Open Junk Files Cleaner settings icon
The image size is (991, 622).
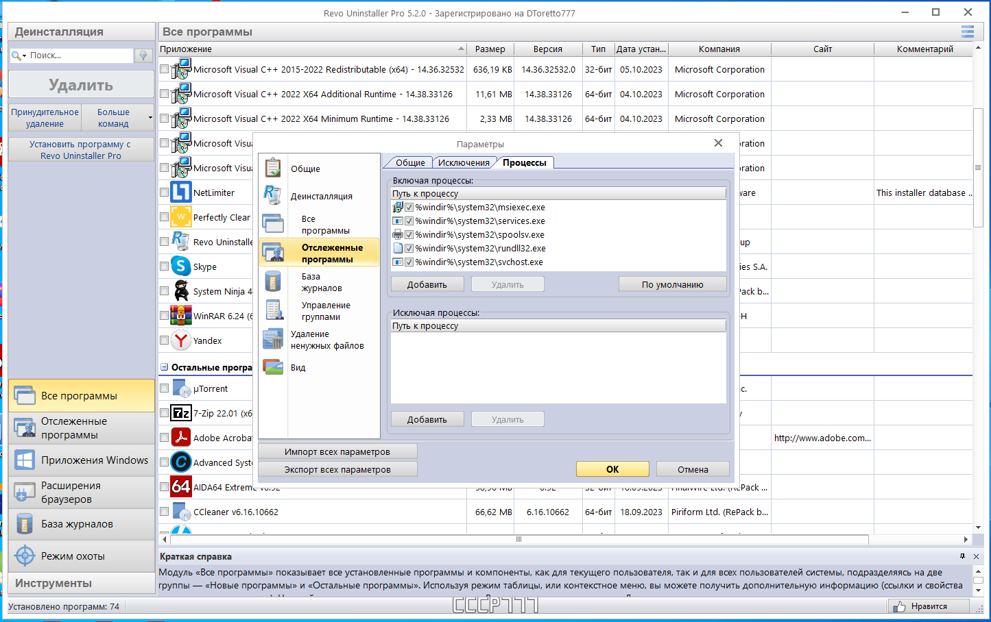click(x=273, y=339)
